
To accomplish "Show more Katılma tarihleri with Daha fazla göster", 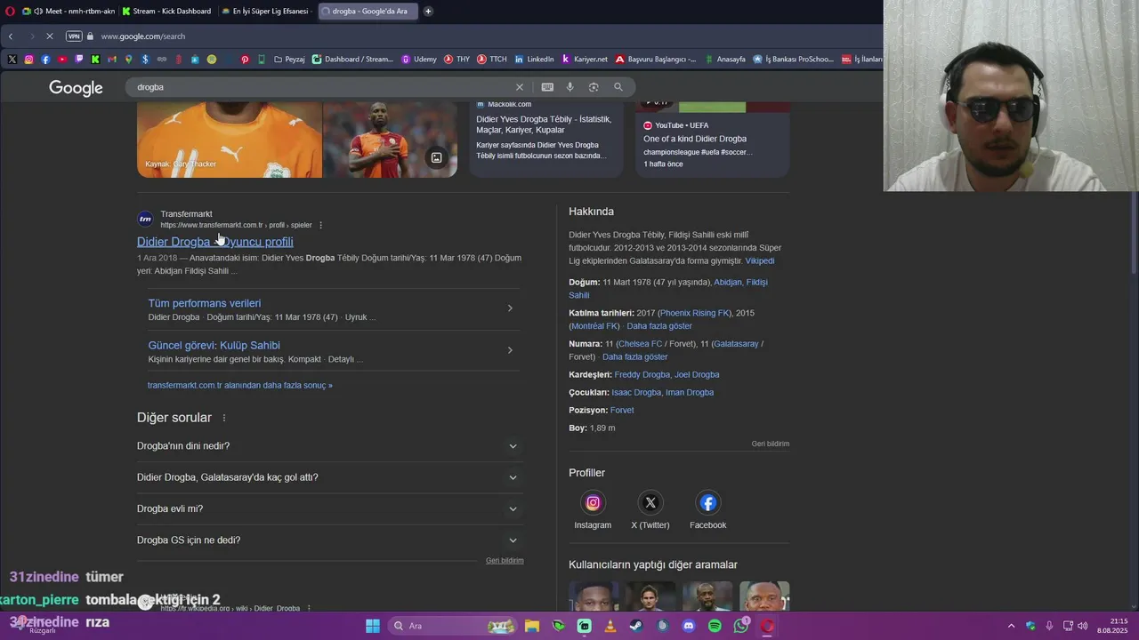I will tap(659, 326).
